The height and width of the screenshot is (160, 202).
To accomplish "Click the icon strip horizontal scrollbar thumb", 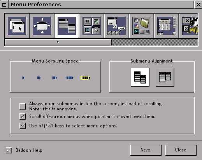I will click(x=58, y=42).
